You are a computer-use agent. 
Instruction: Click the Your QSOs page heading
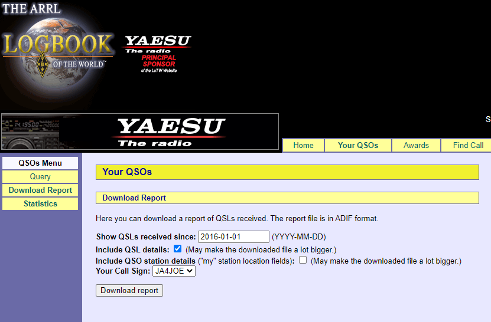[x=287, y=172]
